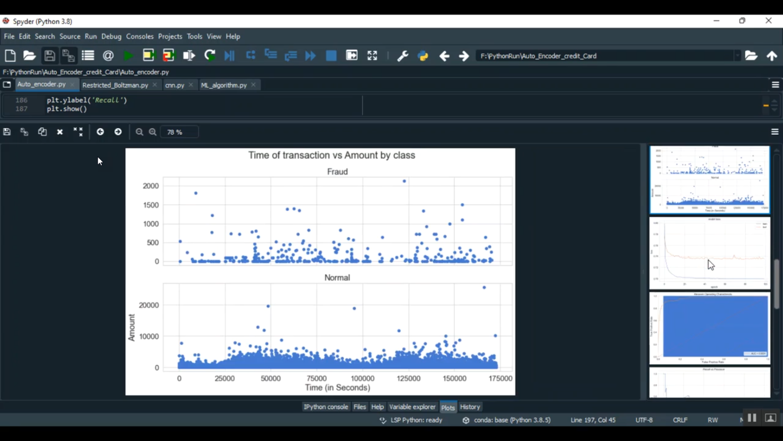Open the PYTHONPATH manager Python icon
Image resolution: width=783 pixels, height=441 pixels.
pyautogui.click(x=423, y=56)
